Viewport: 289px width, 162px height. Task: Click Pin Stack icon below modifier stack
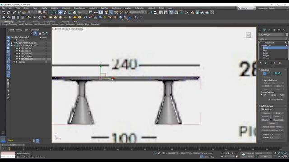click(260, 63)
